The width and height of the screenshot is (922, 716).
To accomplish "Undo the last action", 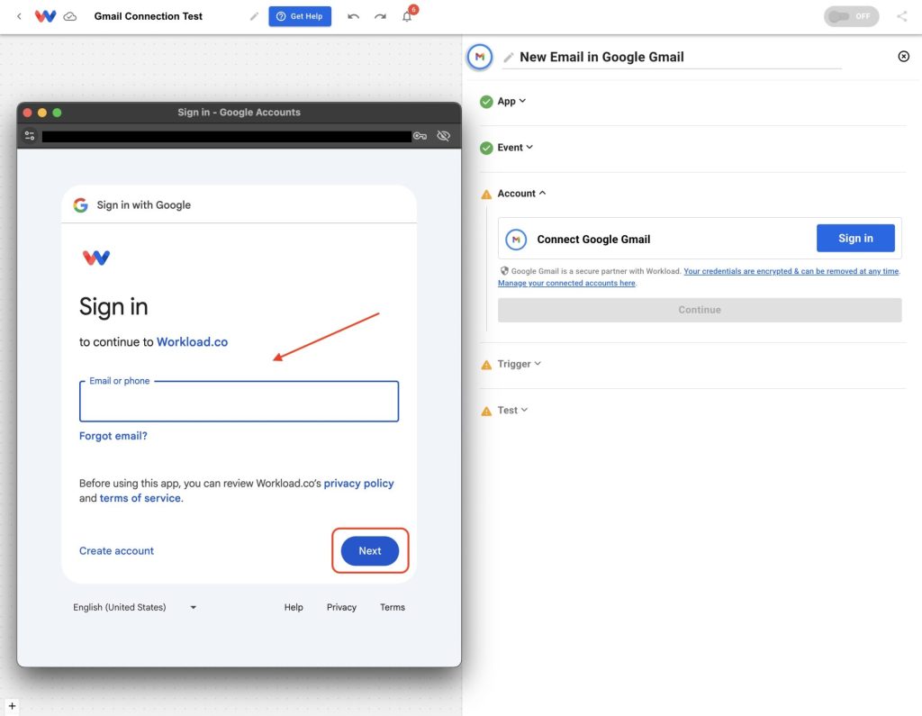I will [353, 16].
